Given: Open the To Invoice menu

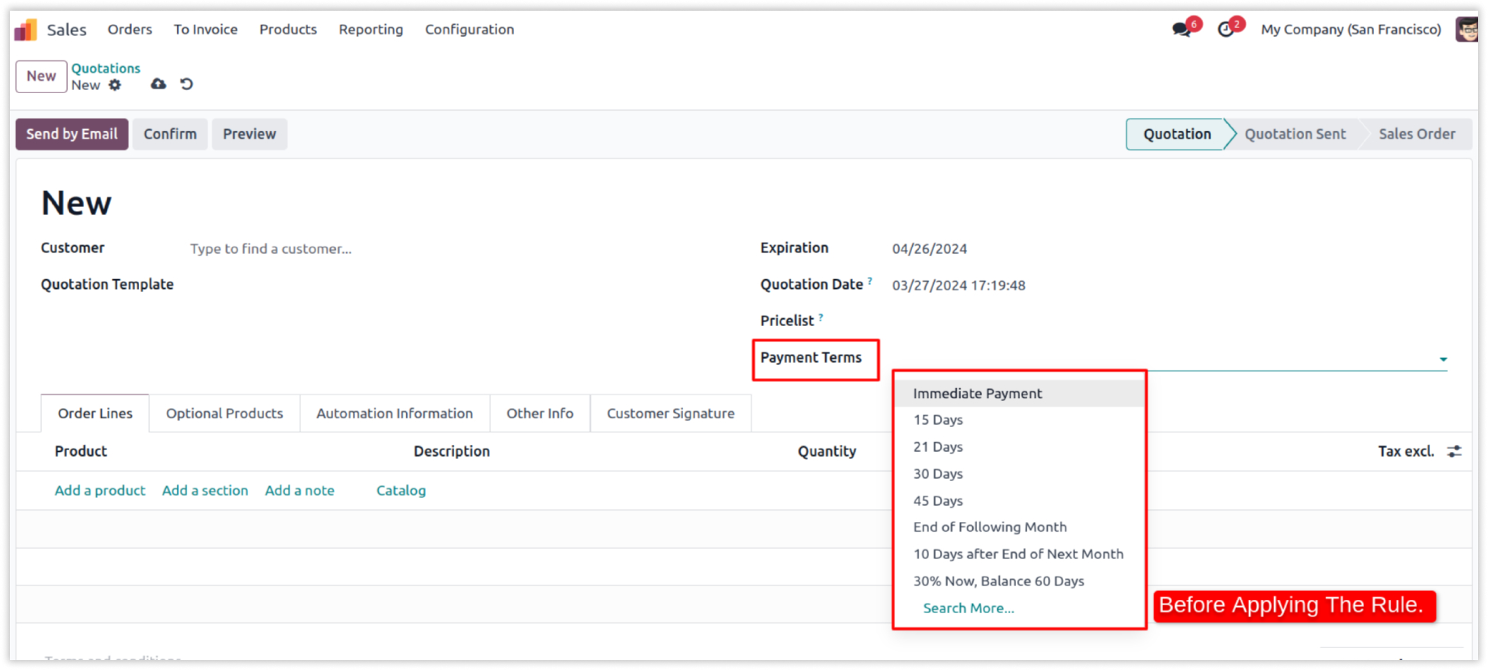Looking at the screenshot, I should coord(206,30).
